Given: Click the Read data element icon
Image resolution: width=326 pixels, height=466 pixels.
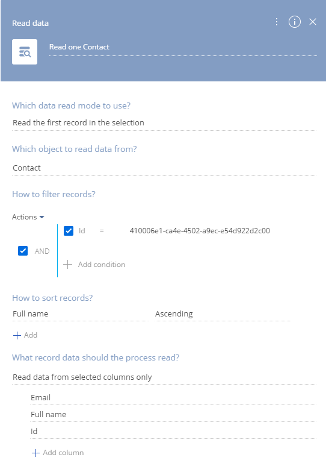Looking at the screenshot, I should coord(25,52).
